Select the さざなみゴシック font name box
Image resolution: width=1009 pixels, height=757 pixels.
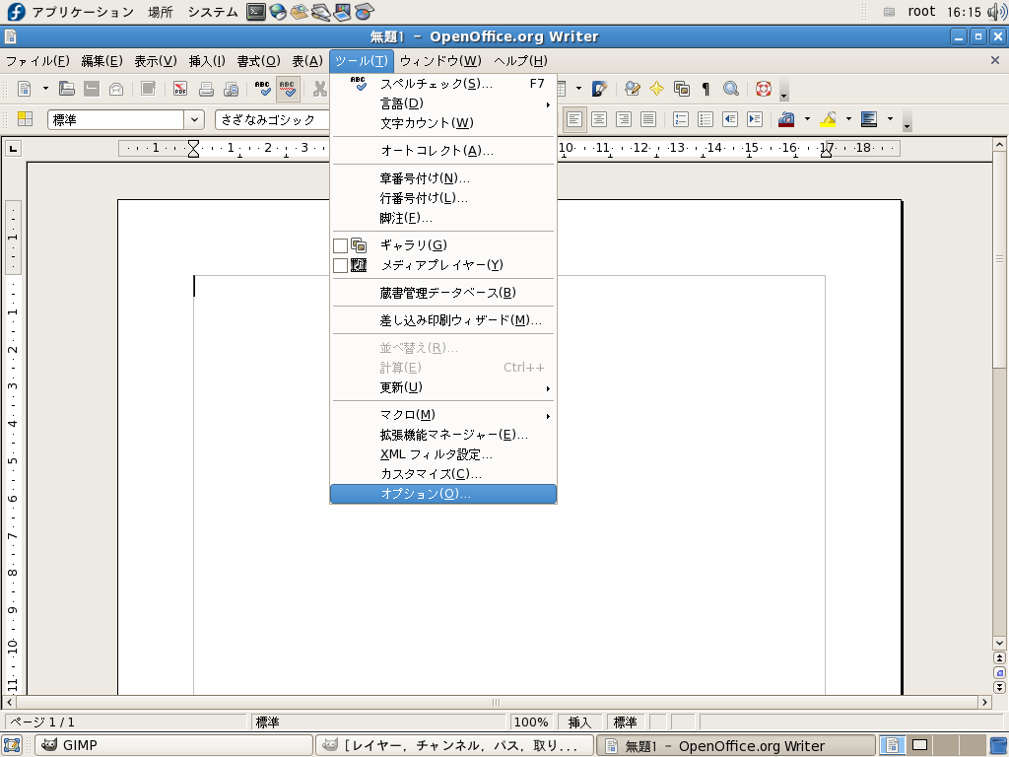[x=272, y=119]
